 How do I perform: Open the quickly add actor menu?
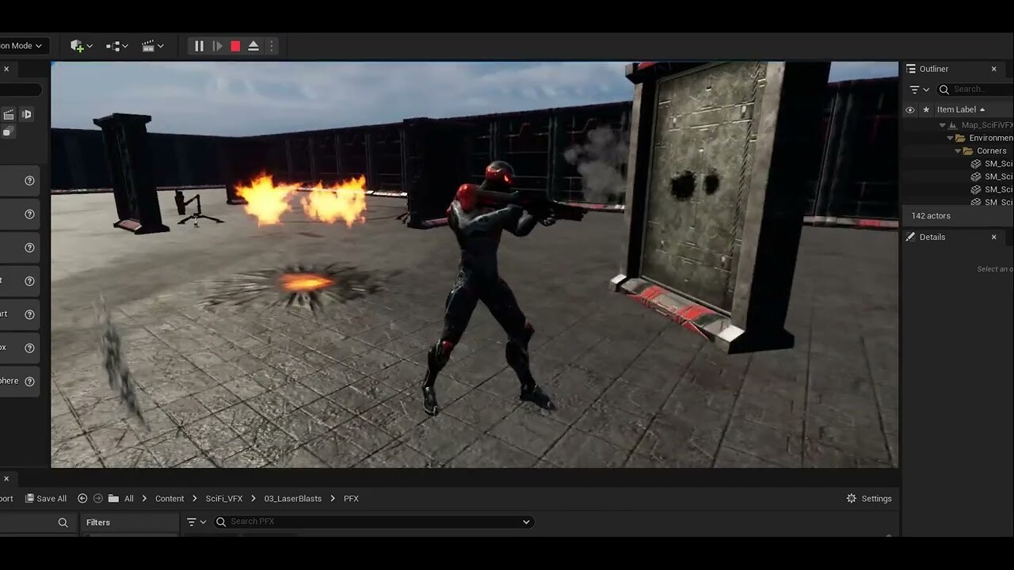pos(75,45)
